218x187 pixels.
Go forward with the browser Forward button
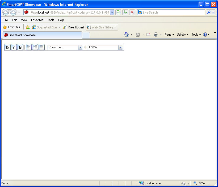(x=13, y=12)
